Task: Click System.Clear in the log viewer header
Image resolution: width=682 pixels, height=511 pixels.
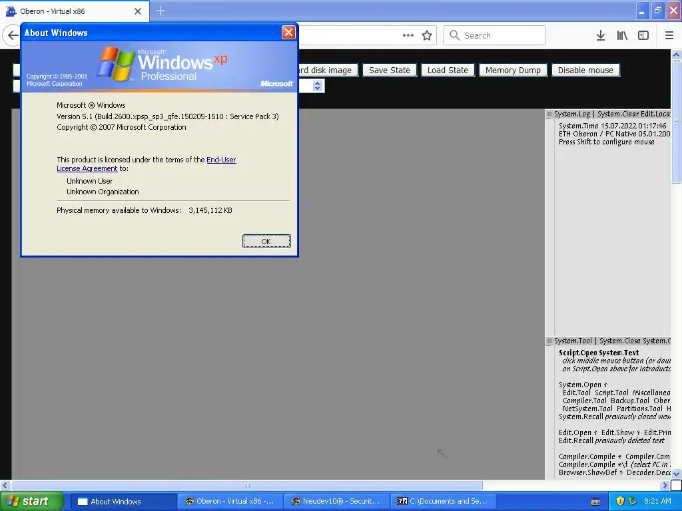Action: [x=617, y=114]
